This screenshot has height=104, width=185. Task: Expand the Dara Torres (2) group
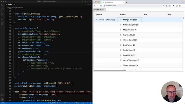(x=121, y=45)
